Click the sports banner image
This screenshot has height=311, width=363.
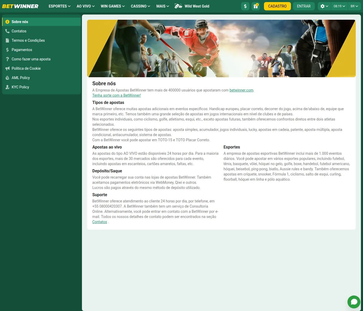click(x=221, y=48)
